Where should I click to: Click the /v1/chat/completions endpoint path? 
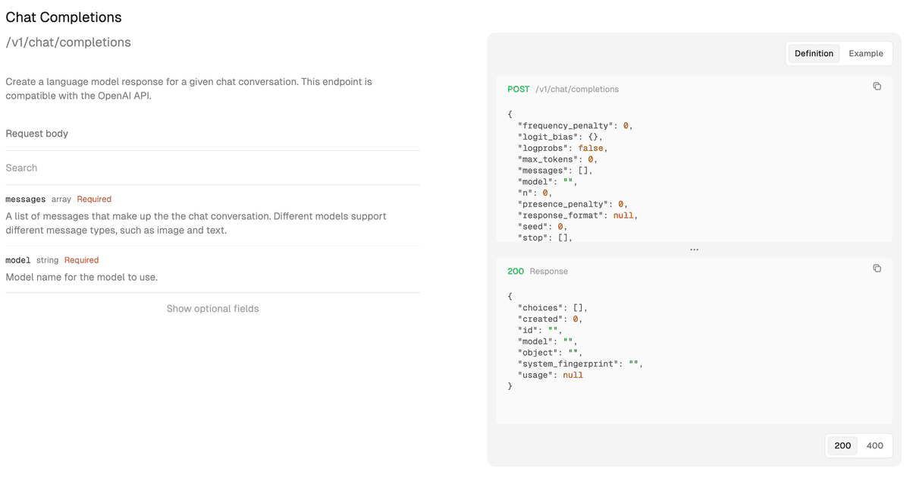pyautogui.click(x=68, y=42)
